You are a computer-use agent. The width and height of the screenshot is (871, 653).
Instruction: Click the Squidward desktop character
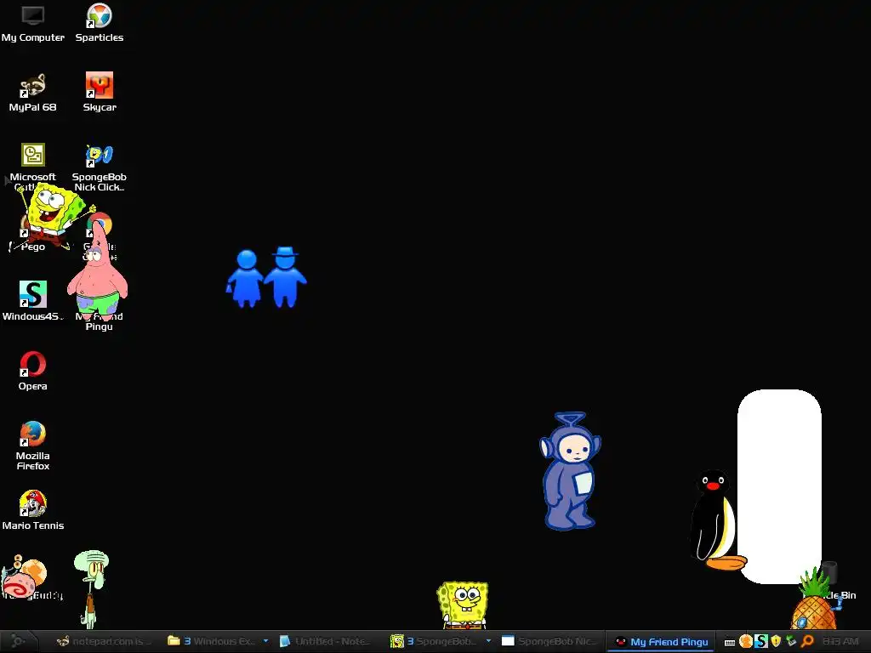click(92, 588)
